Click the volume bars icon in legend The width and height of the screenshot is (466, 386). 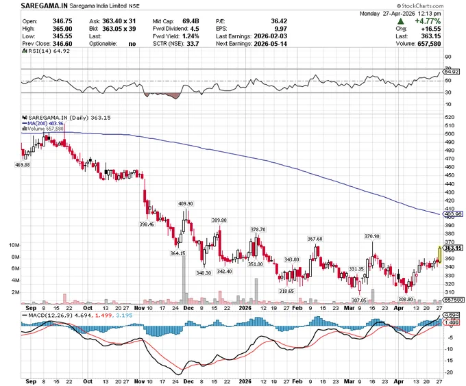(25, 129)
